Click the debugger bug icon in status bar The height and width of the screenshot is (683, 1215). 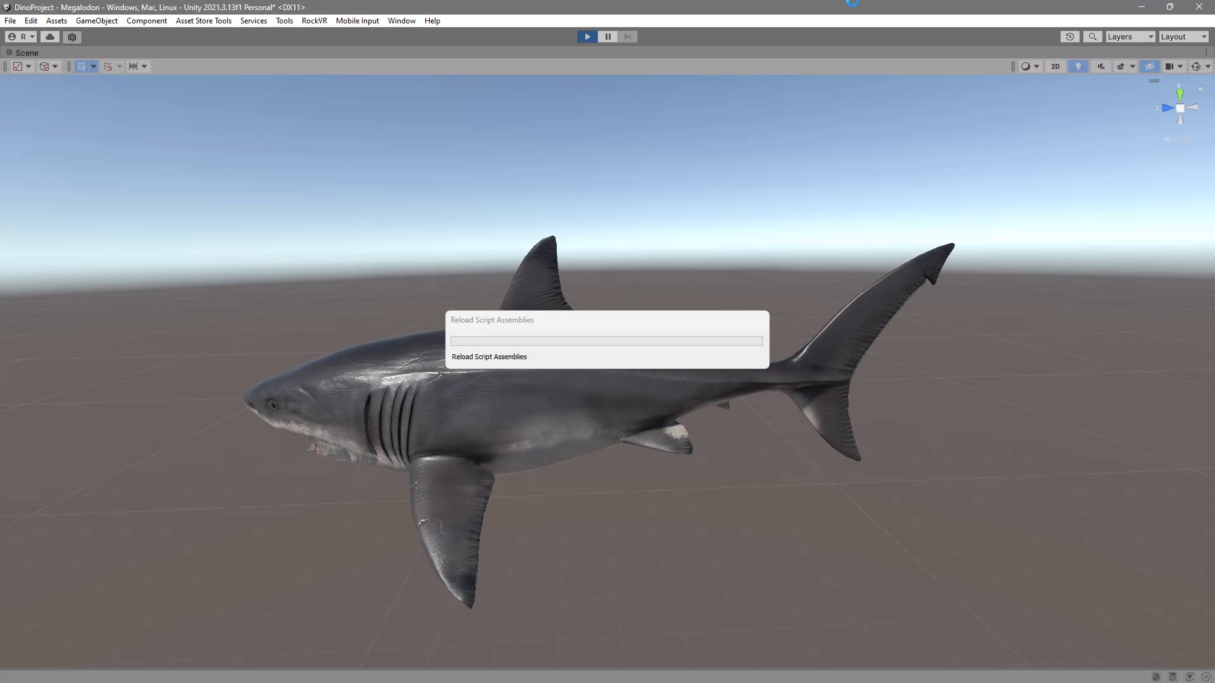point(1156,677)
